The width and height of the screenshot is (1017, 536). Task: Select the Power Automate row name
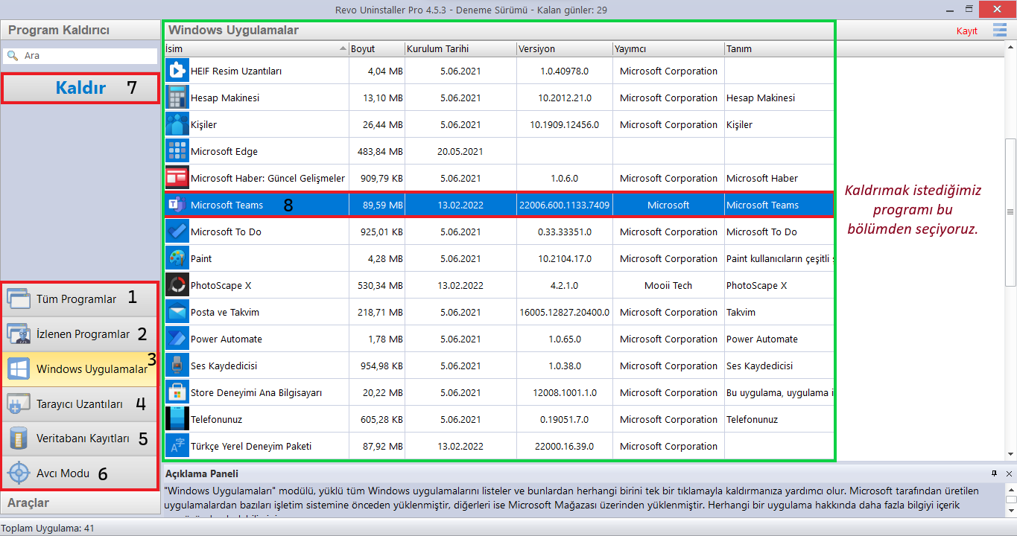click(x=226, y=339)
